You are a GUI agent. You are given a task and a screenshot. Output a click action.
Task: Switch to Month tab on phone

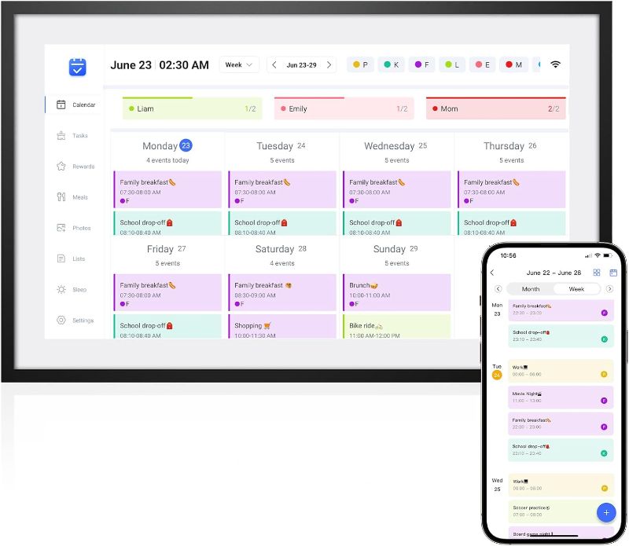click(x=530, y=288)
